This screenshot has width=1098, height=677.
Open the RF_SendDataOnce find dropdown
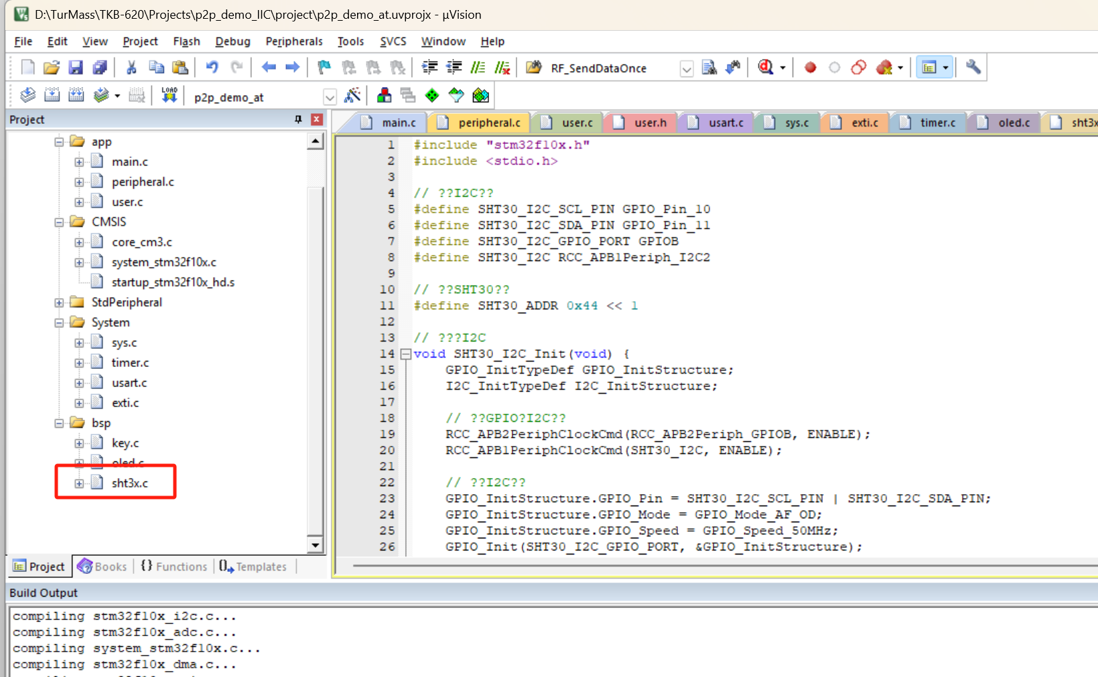click(687, 68)
